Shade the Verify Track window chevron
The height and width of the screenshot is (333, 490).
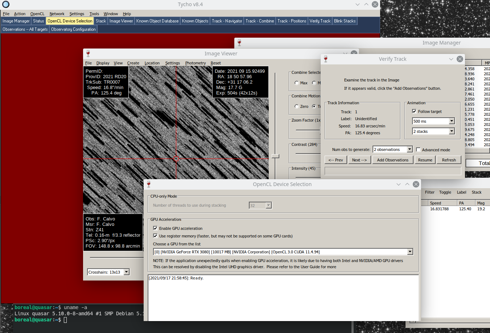(451, 59)
